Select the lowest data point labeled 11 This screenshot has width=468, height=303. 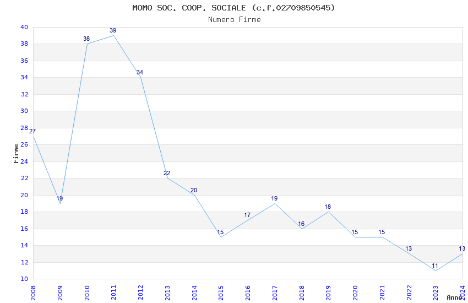[435, 266]
